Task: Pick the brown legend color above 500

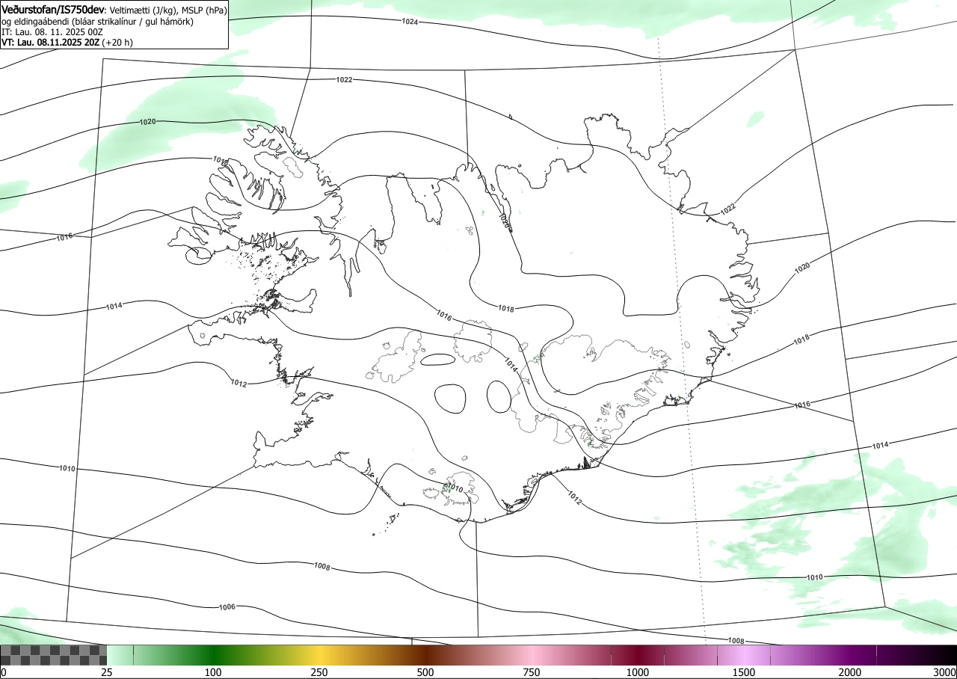Action: [425, 655]
